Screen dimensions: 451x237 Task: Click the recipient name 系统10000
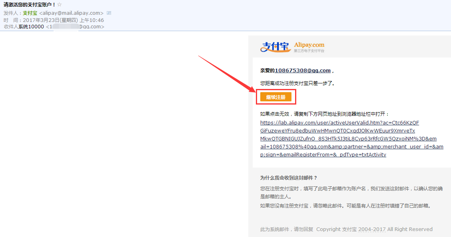click(31, 27)
